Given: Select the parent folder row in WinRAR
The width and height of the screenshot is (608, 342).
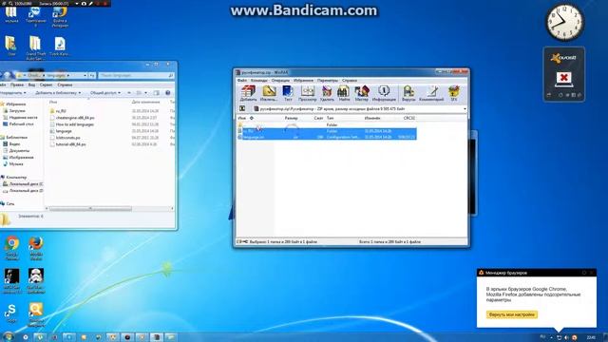Looking at the screenshot, I should pos(328,124).
